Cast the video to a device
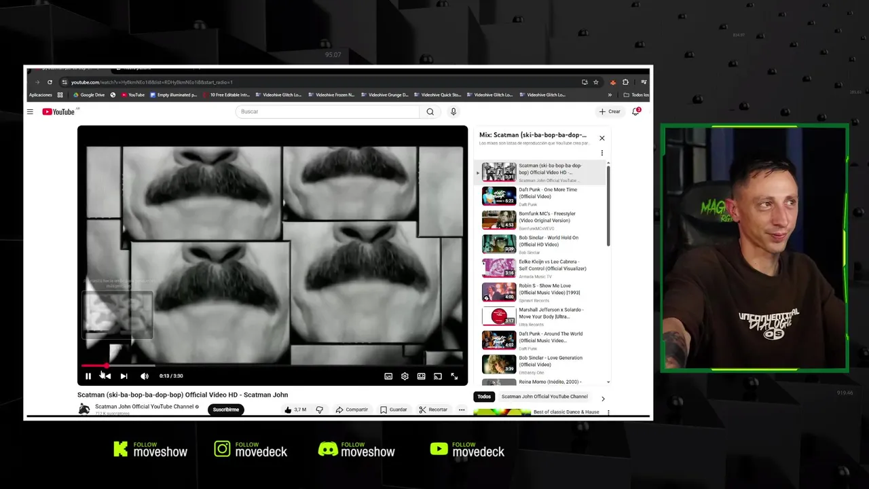 coord(438,376)
